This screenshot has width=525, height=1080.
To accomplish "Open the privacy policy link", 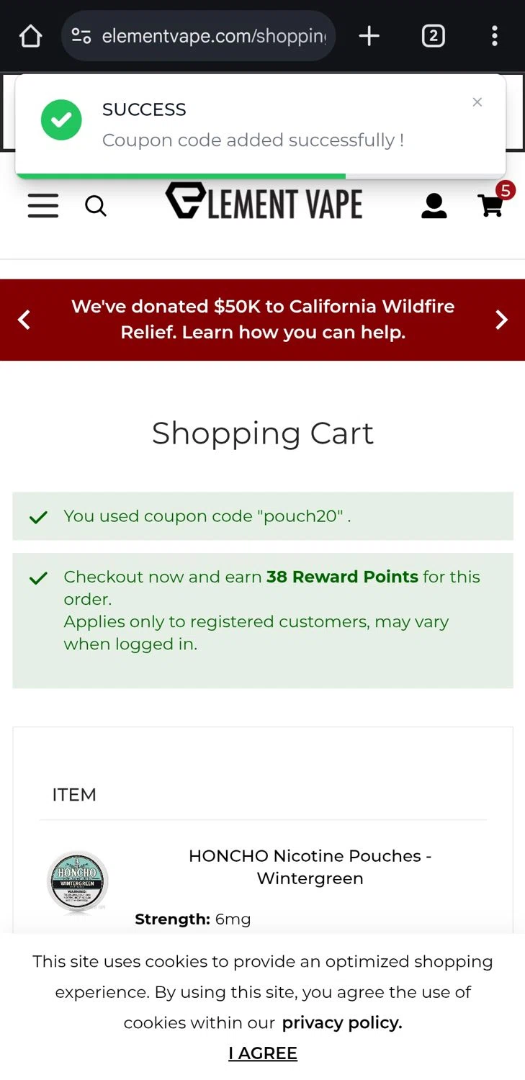I will click(x=341, y=1022).
